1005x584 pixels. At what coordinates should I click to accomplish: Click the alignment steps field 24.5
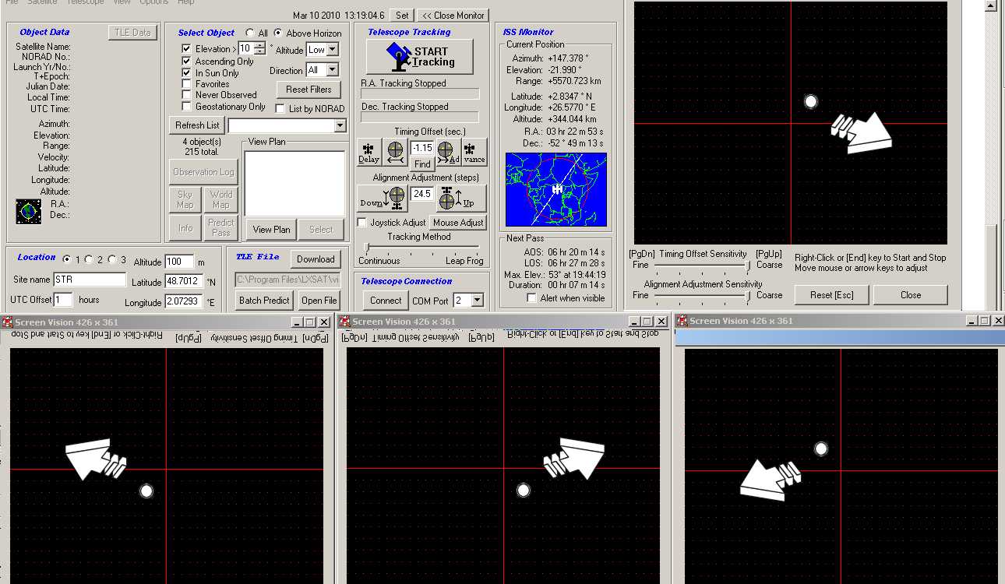click(x=421, y=194)
